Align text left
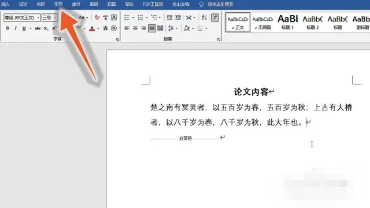The width and height of the screenshot is (370, 208). (127, 28)
